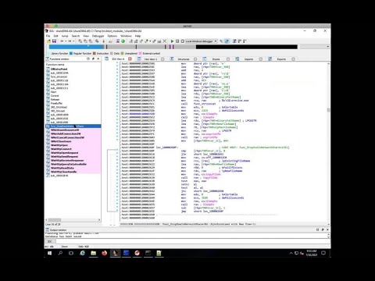Click the pause process toolbar icon
Screen dimensions: 375x281
[177, 41]
